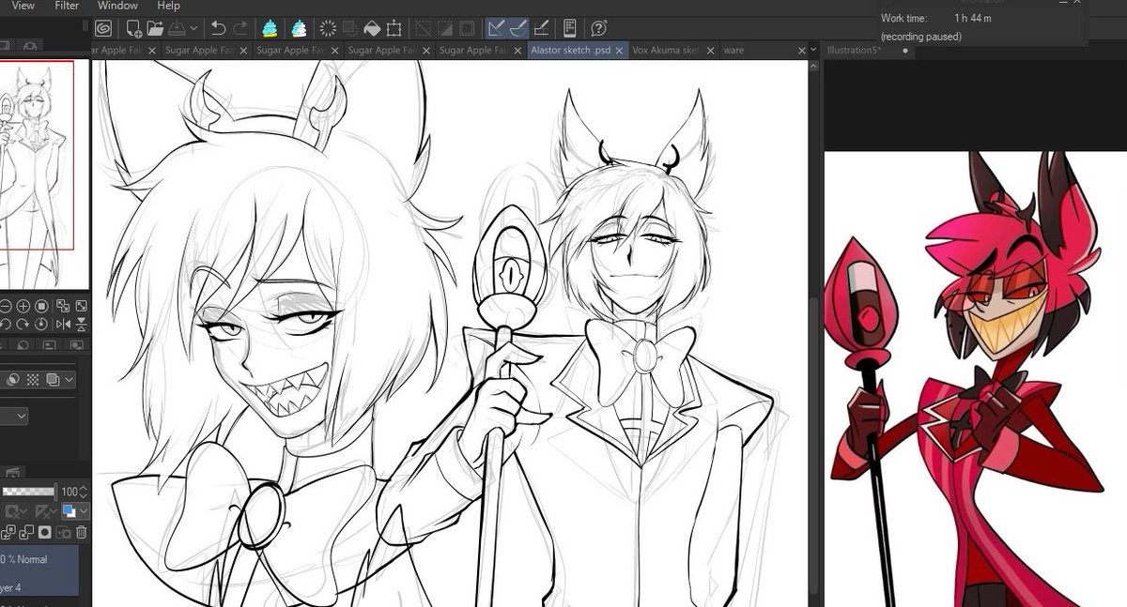This screenshot has width=1127, height=607.
Task: Flip canvas vertically in Navigator
Action: click(82, 325)
